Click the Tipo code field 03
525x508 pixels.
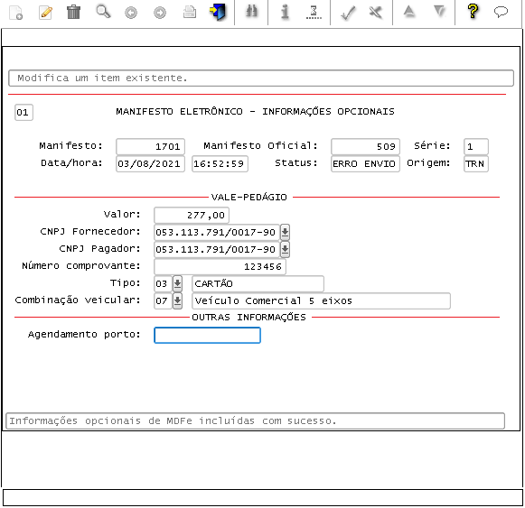click(x=163, y=283)
